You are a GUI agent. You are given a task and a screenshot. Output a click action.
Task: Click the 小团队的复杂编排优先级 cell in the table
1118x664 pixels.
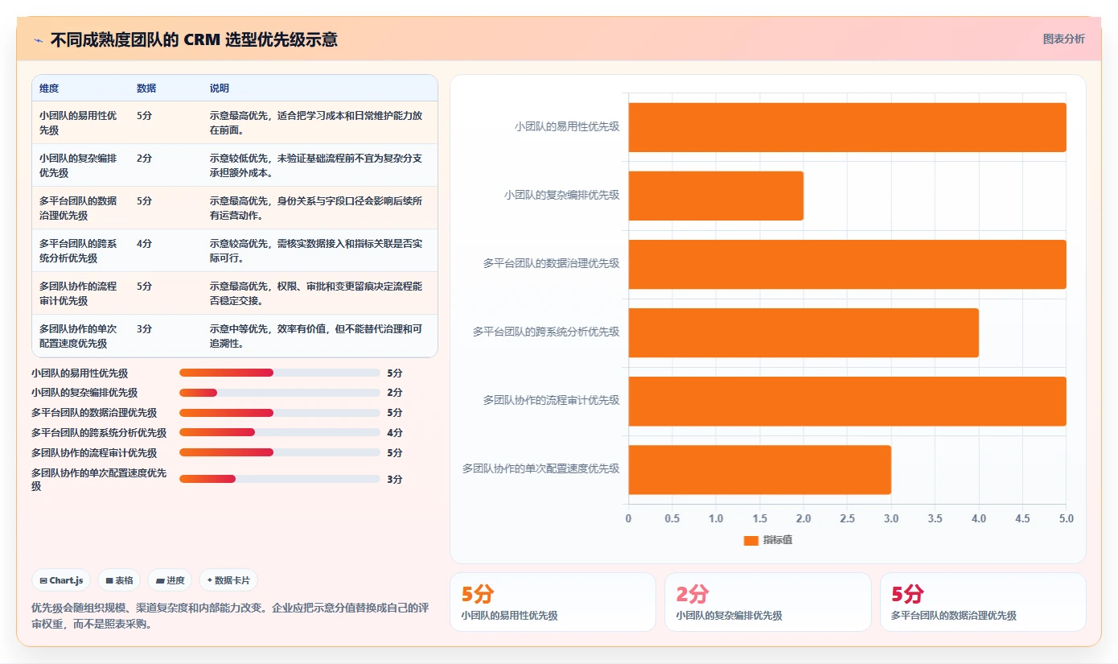[x=80, y=165]
